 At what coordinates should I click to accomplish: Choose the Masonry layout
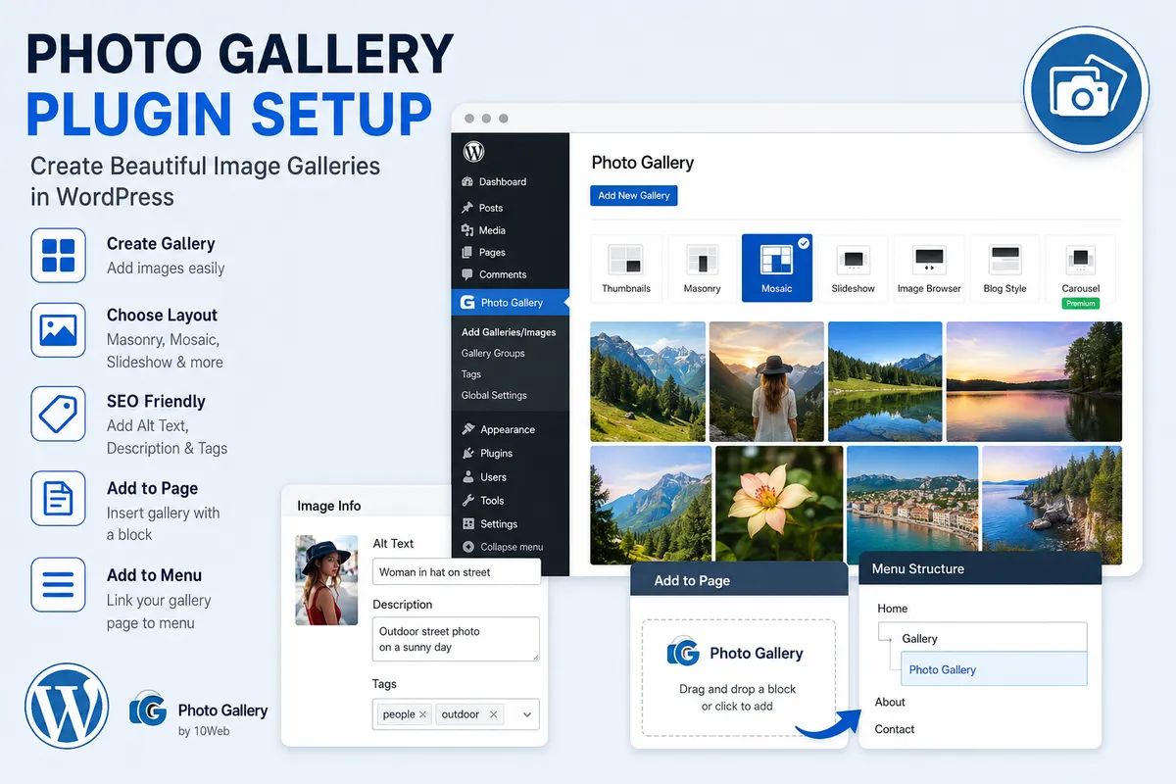coord(702,268)
